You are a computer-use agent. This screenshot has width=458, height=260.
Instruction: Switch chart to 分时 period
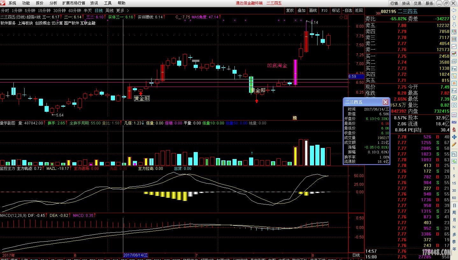pyautogui.click(x=5, y=10)
